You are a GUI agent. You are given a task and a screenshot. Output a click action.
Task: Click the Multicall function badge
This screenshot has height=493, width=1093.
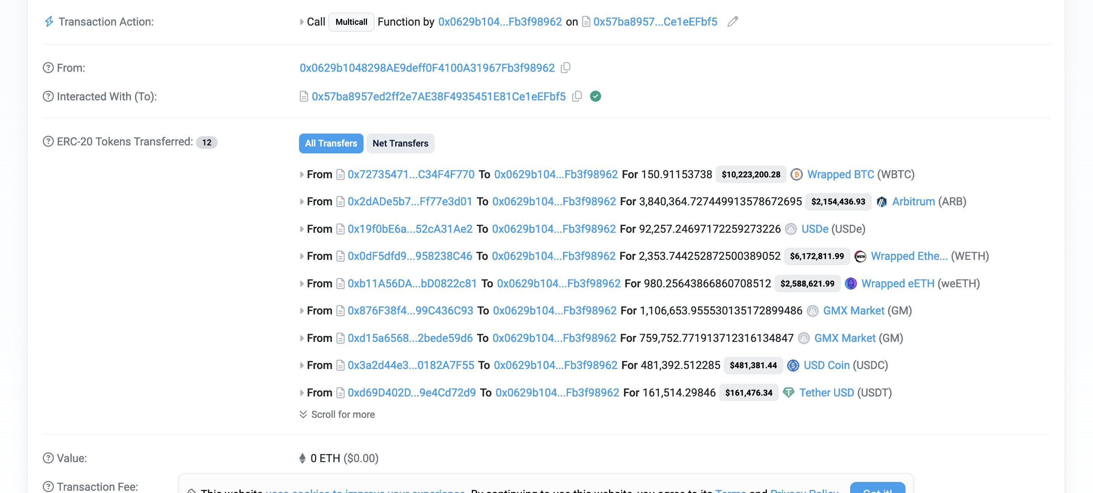[x=351, y=22]
